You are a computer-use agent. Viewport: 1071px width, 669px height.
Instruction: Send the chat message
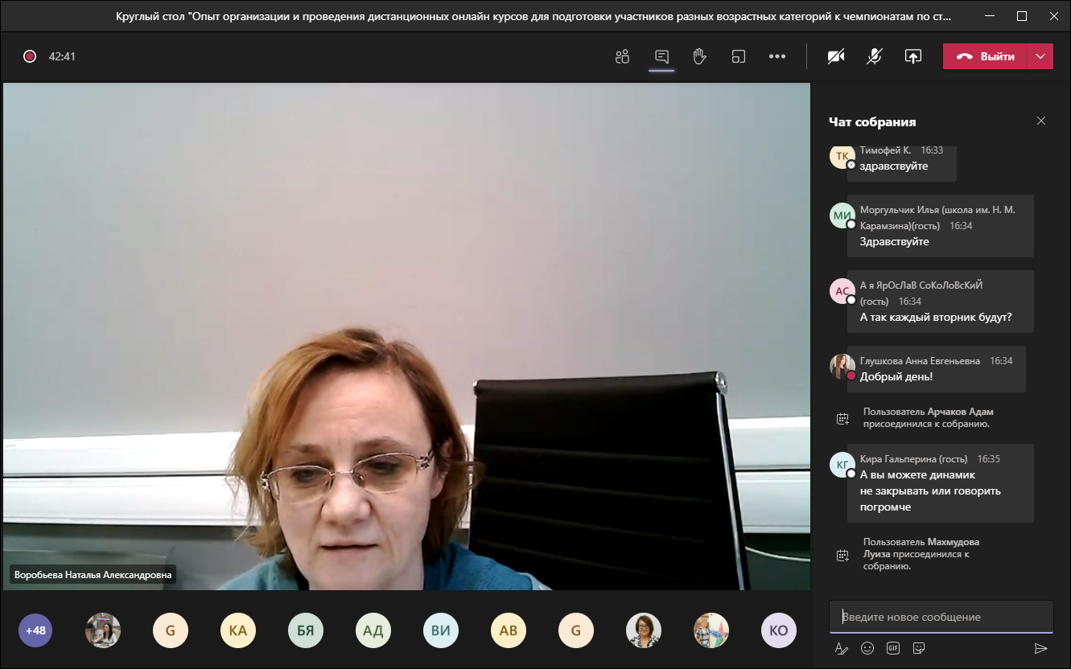pyautogui.click(x=1040, y=648)
